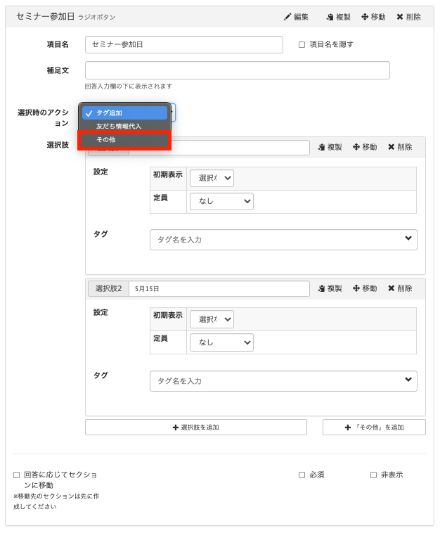Screen dimensions: 440x533
Task: Open 定員 dropdown of 選択肢2
Action: pos(221,342)
